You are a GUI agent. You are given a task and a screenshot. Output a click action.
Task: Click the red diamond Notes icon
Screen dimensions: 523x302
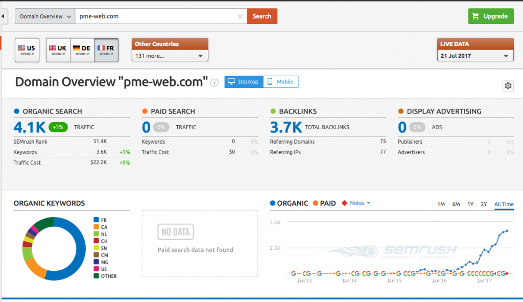click(x=345, y=203)
